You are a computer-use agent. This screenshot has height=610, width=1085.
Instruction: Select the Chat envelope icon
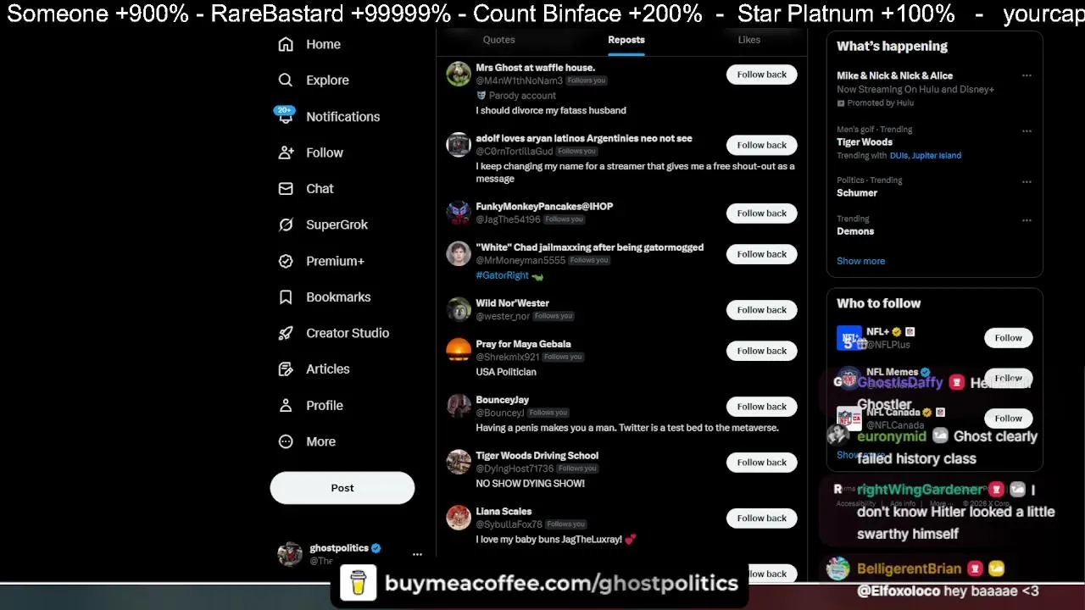(x=286, y=188)
